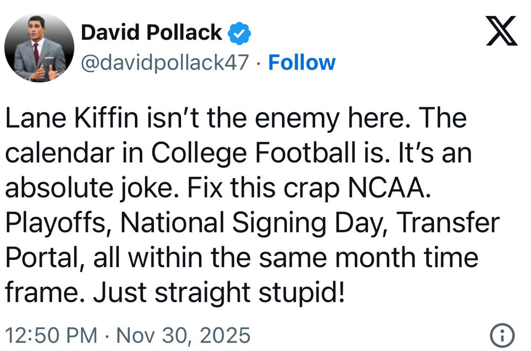Click the 12:50 PM time of the tweet
531x351 pixels.
tap(52, 336)
